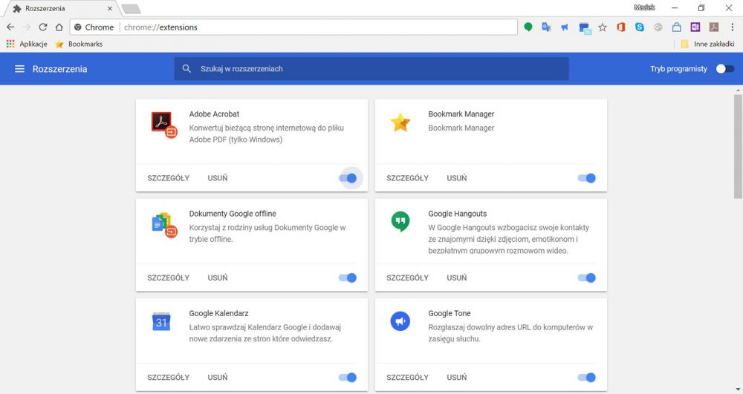
Task: Remove Google Tone with USUŃ
Action: point(457,378)
